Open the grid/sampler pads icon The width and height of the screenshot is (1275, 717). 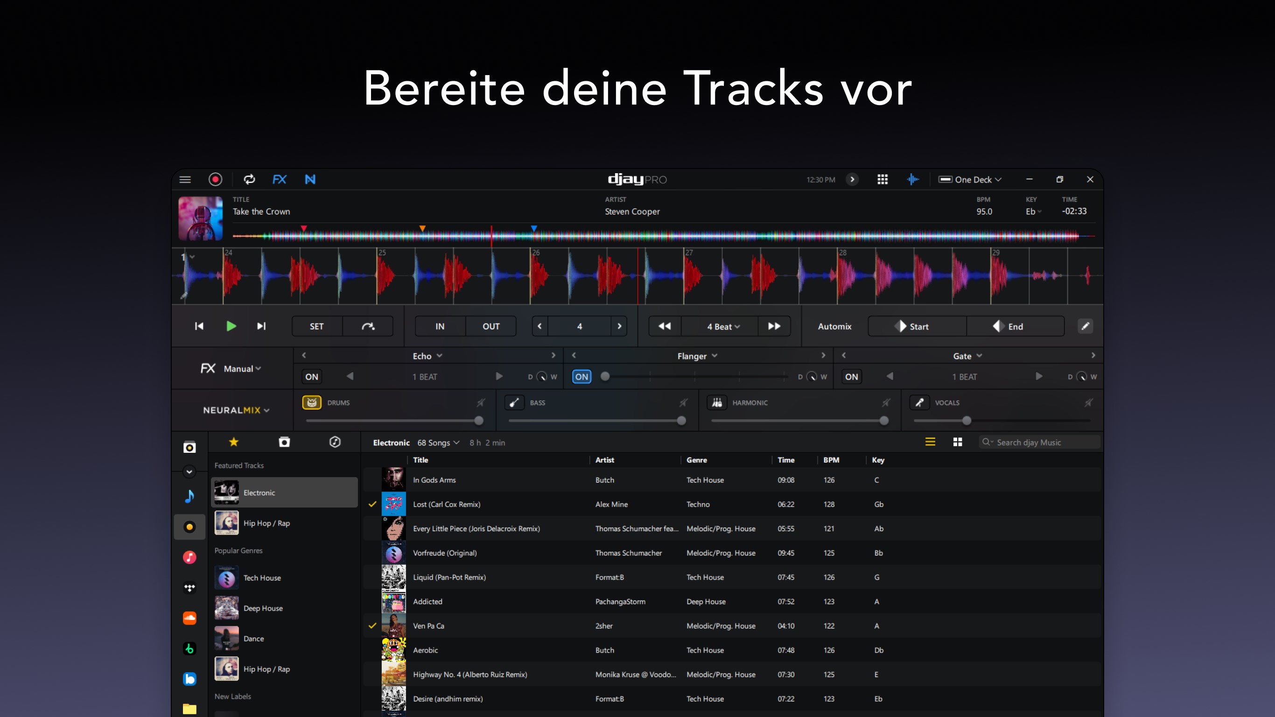point(883,179)
